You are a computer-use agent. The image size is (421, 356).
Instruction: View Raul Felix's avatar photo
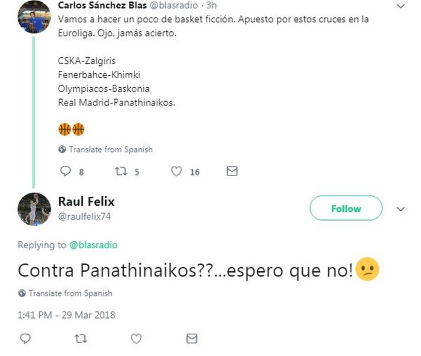pyautogui.click(x=34, y=208)
